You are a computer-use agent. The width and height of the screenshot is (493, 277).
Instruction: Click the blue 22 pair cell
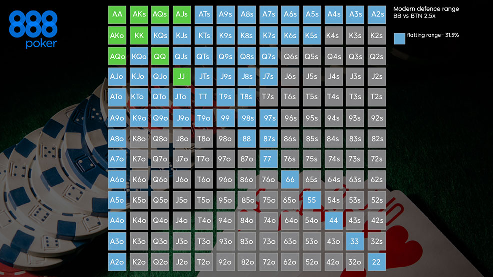[x=376, y=262]
